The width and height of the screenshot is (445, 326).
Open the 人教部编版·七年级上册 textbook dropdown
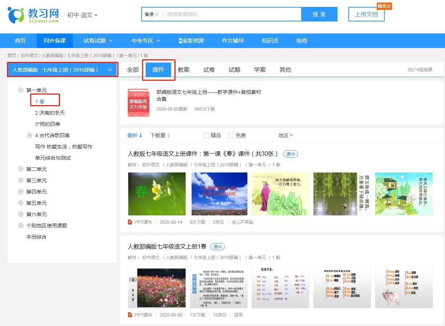point(62,69)
